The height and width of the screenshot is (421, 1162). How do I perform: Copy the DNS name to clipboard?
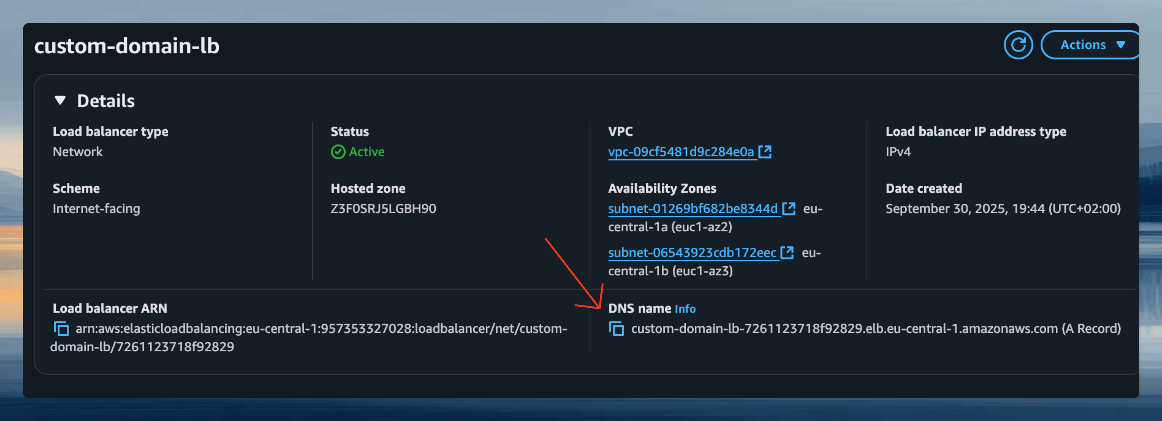pos(616,329)
